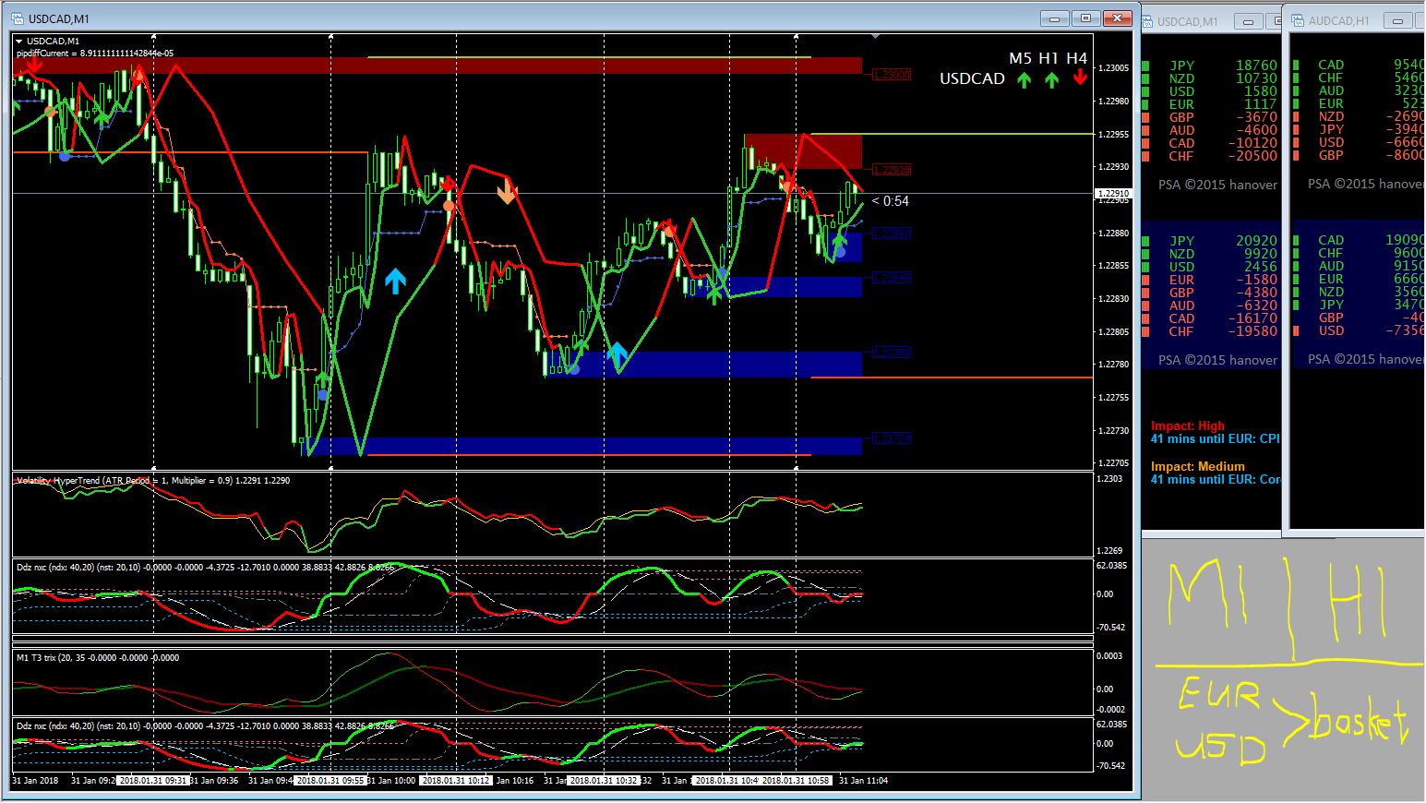This screenshot has height=803, width=1426.
Task: Click the red down arrow at chart top-left
Action: [x=34, y=64]
